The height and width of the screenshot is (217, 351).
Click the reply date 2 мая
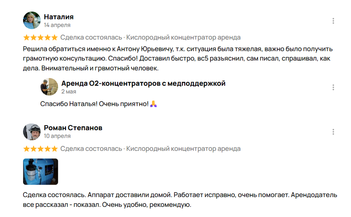pyautogui.click(x=69, y=92)
